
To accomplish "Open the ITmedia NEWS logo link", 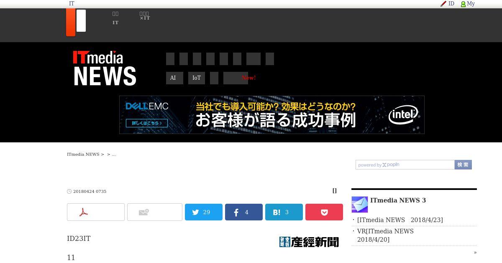I will click(105, 68).
